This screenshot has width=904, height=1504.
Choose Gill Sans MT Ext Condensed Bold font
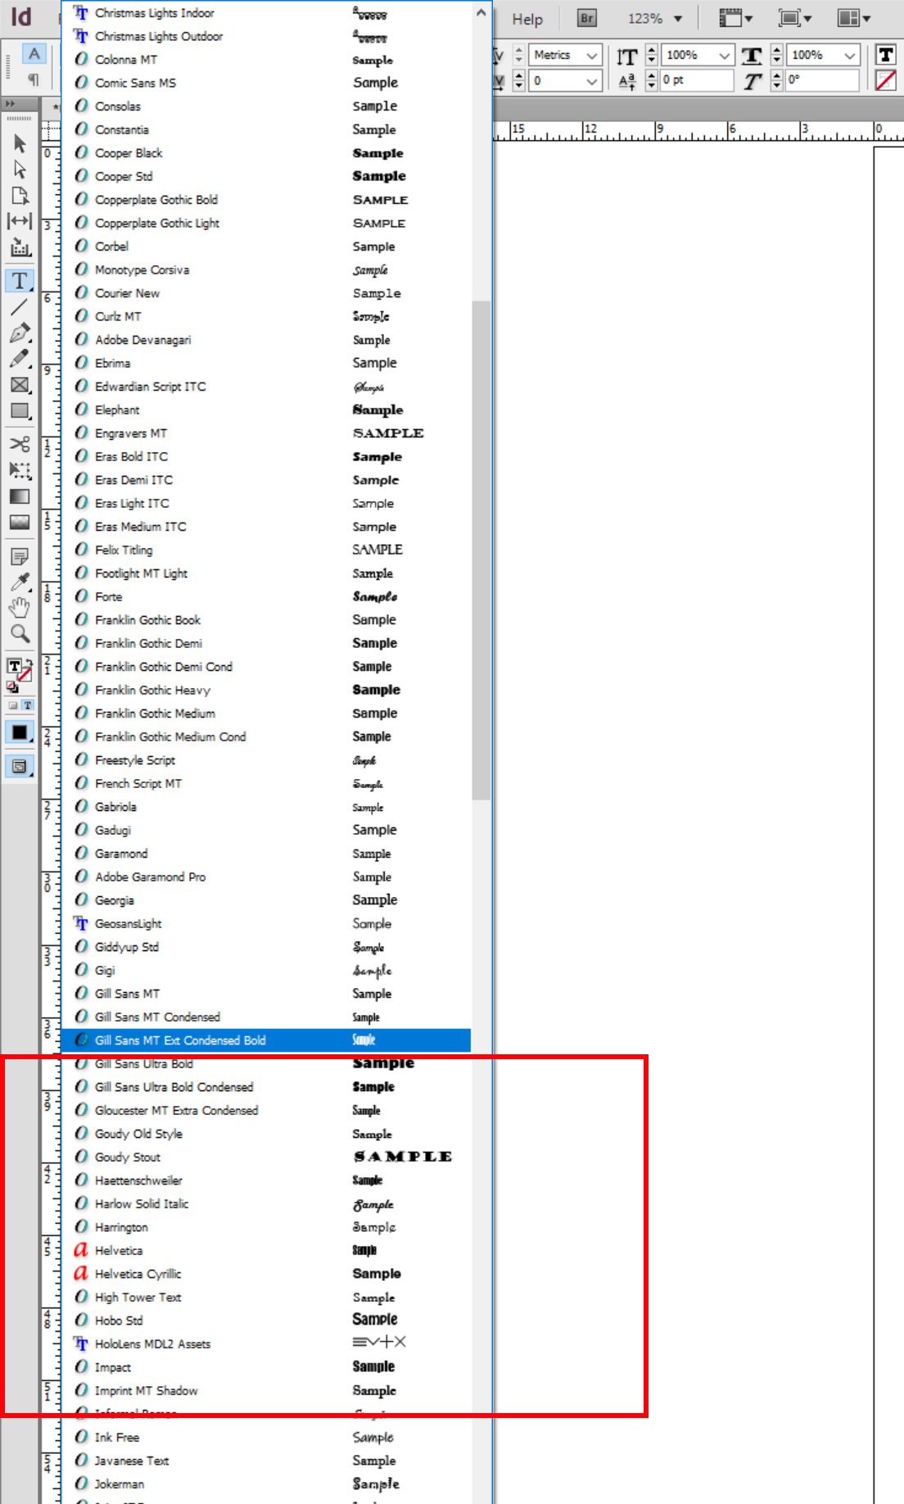coord(266,1040)
